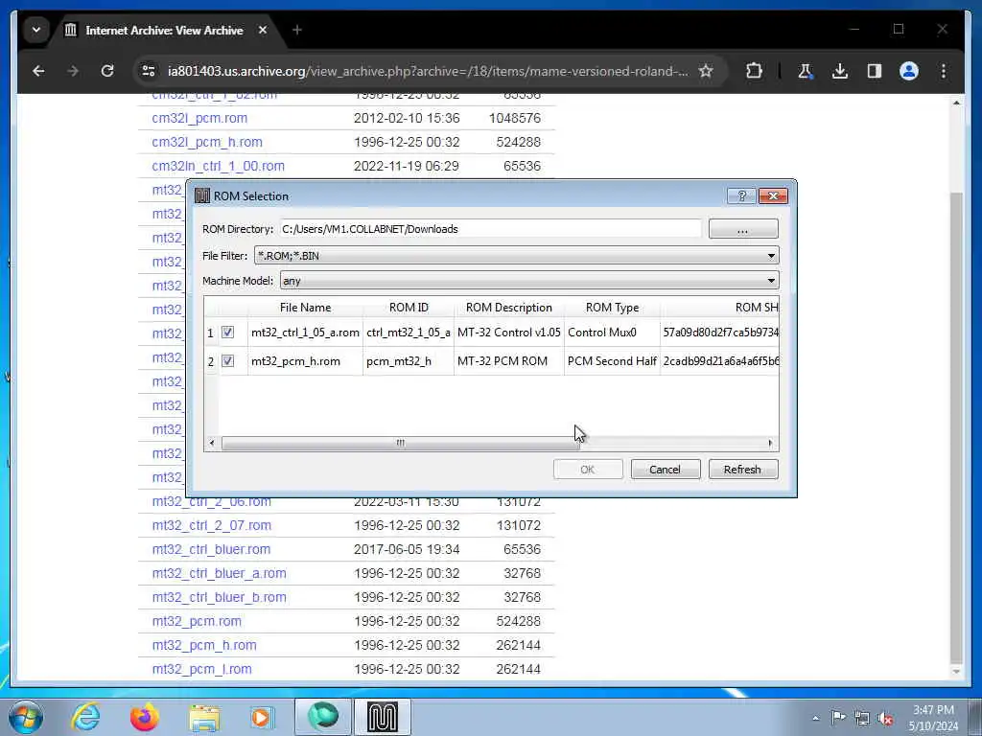Uncheck the mt32_pcm_h.rom checkbox
Viewport: 982px width, 736px height.
pos(228,361)
